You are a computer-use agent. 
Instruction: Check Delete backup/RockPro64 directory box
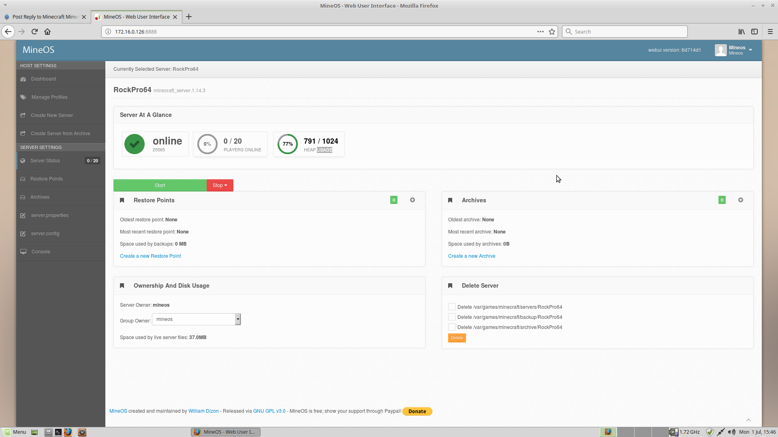coord(452,317)
